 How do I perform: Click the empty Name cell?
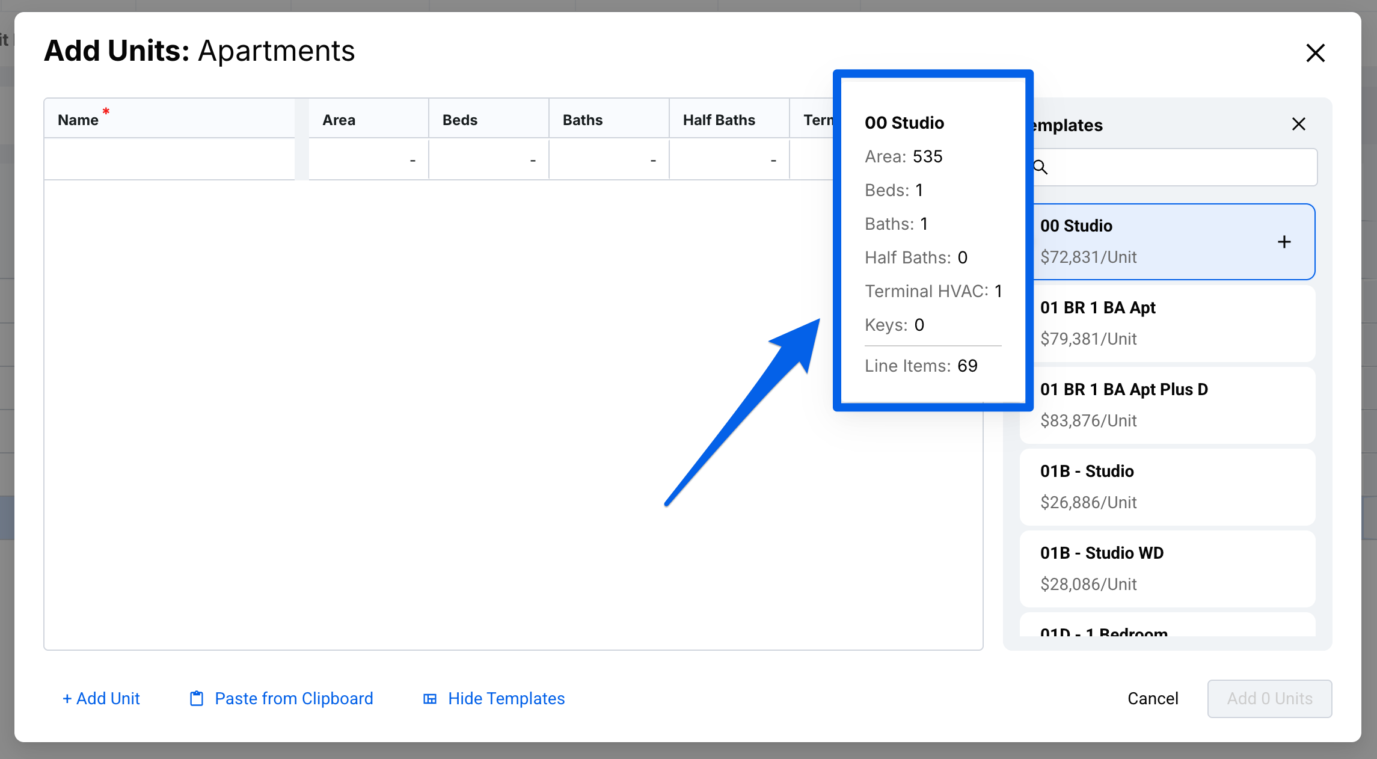point(169,160)
